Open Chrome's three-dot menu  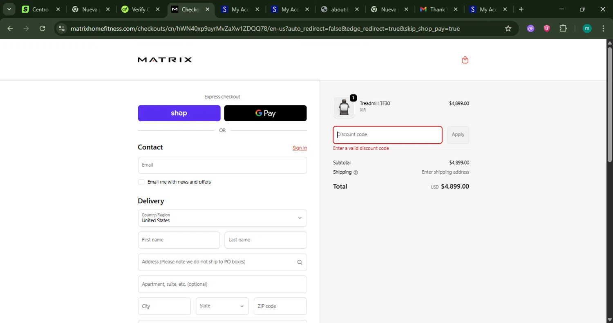604,29
